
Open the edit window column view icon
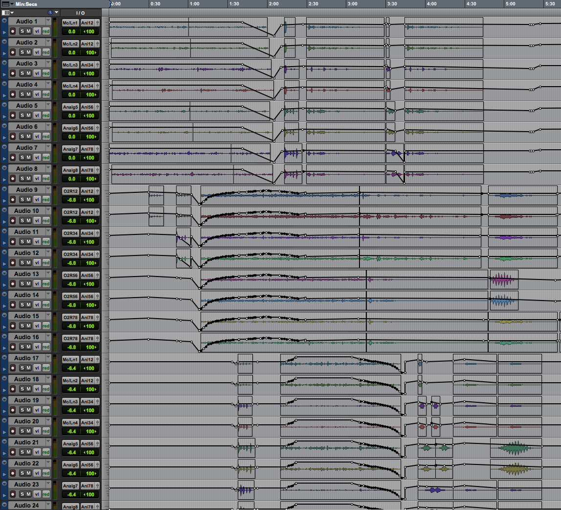coord(6,12)
